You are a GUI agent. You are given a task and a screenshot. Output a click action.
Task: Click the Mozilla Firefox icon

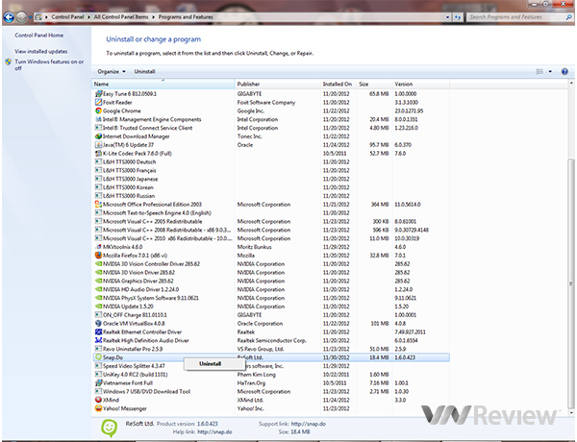pyautogui.click(x=98, y=256)
